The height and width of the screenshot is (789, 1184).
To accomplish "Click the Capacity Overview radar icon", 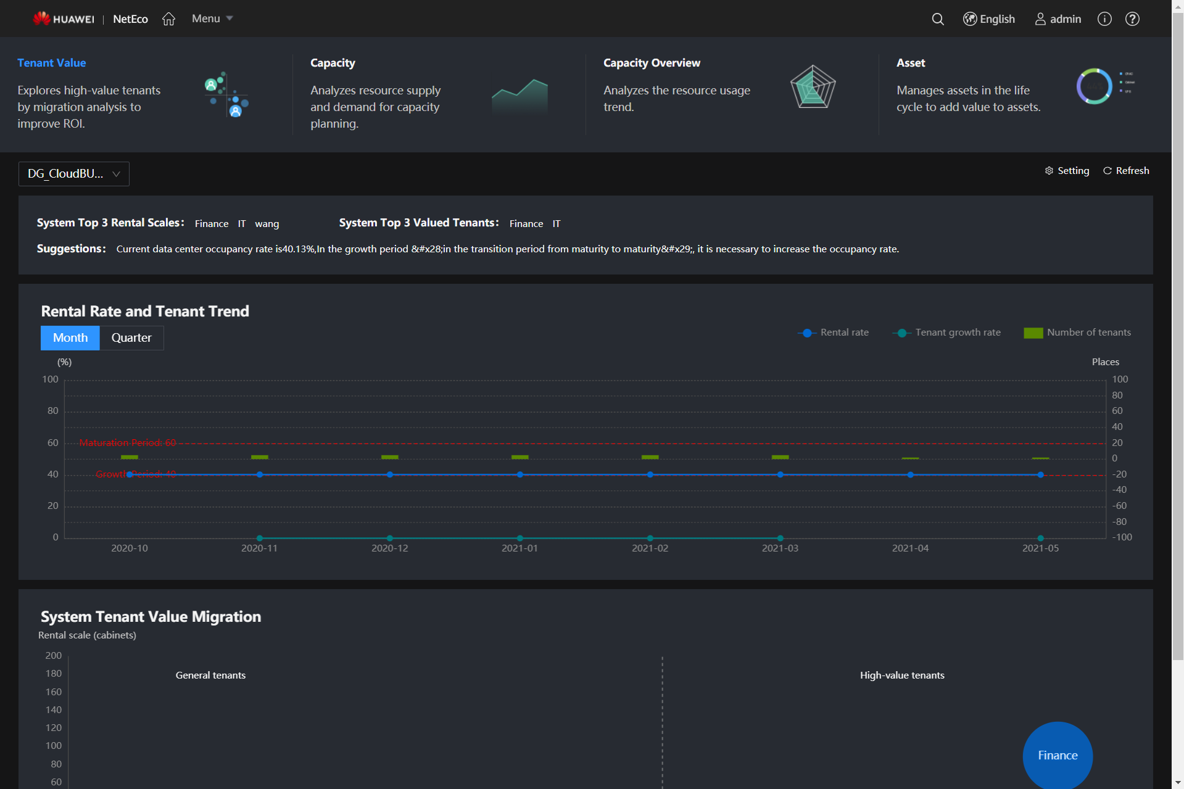I will 813,87.
